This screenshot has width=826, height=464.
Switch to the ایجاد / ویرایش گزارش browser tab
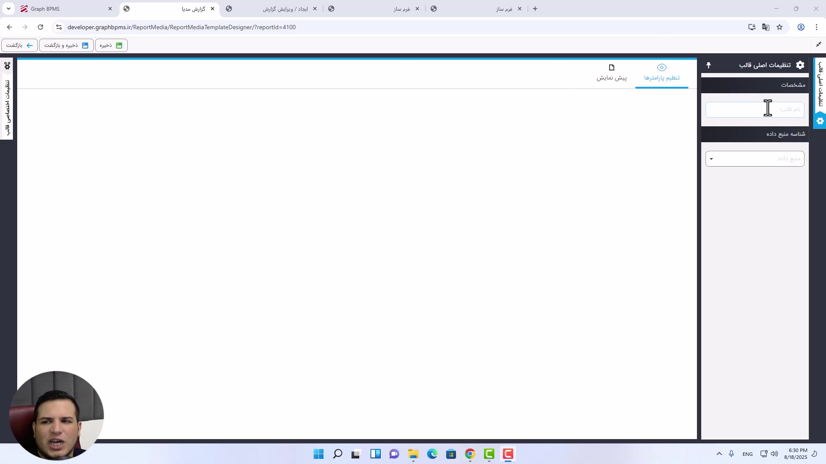tap(285, 9)
